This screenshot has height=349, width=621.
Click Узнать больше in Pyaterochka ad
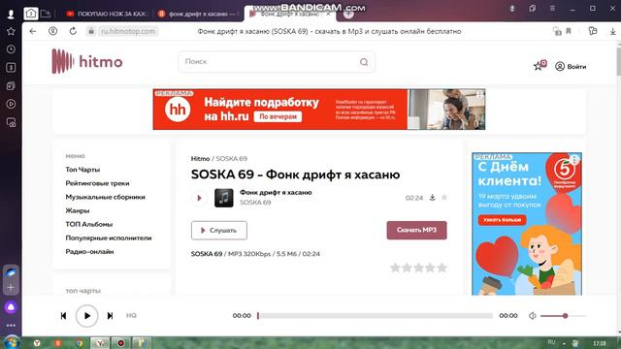tap(503, 220)
